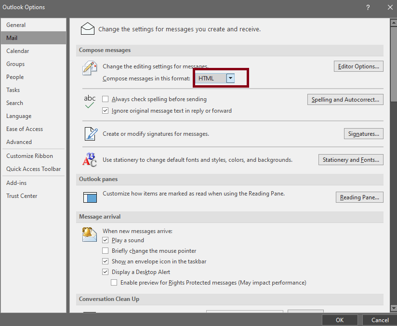Viewport: 397px width, 326px height.
Task: Click the signature pen icon
Action: pyautogui.click(x=91, y=134)
